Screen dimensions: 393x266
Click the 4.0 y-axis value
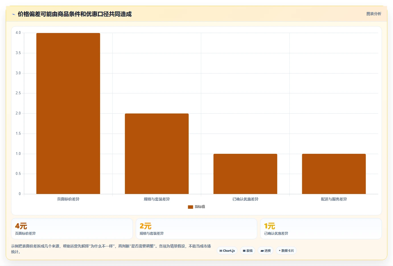pos(18,33)
